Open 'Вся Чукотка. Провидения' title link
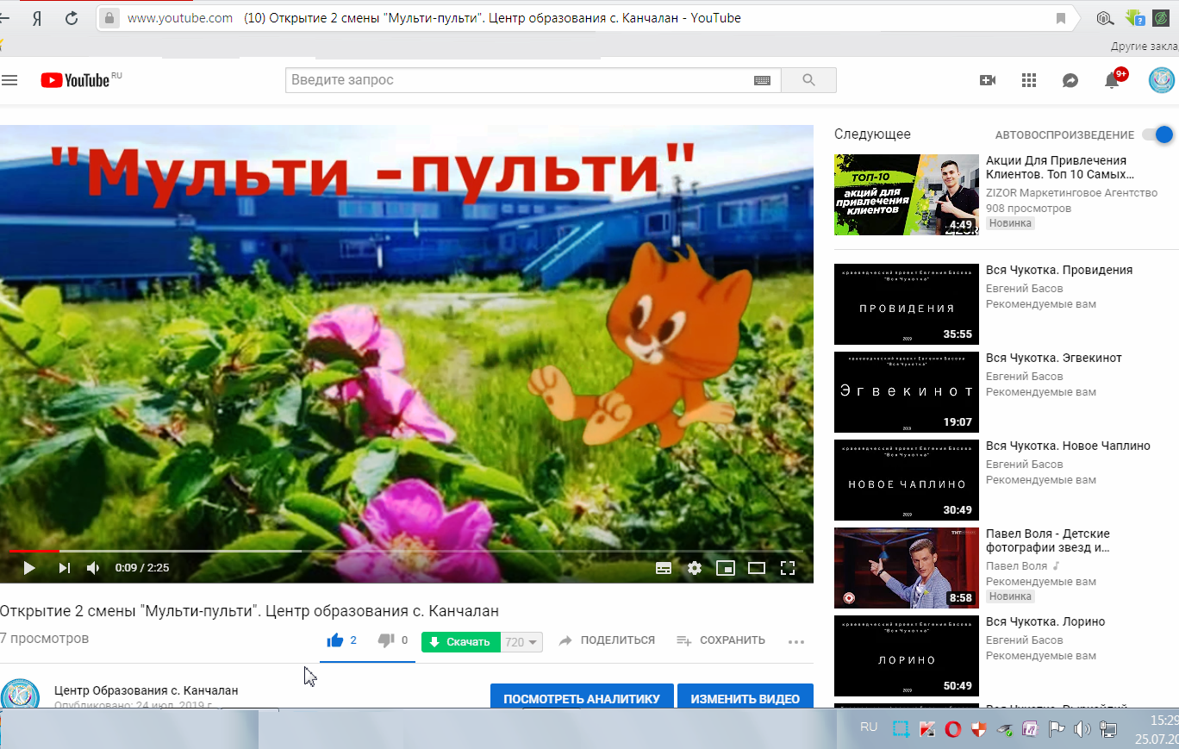Viewport: 1179px width, 749px height. pyautogui.click(x=1059, y=271)
